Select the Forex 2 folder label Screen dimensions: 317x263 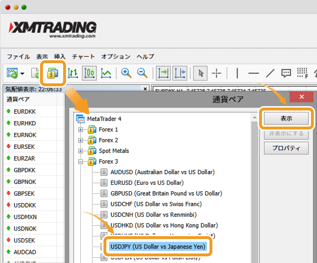tap(108, 140)
